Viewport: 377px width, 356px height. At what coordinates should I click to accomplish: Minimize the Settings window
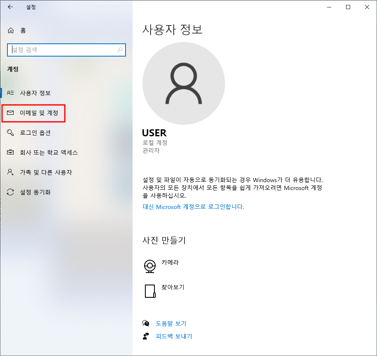tap(329, 7)
